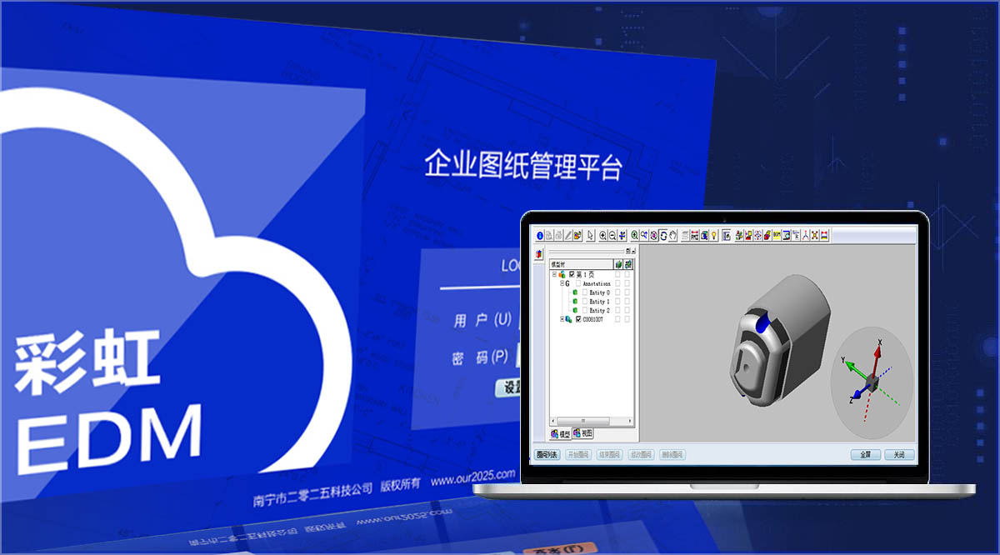Click the 全屏 fullscreen button
Image resolution: width=1000 pixels, height=555 pixels.
865,455
